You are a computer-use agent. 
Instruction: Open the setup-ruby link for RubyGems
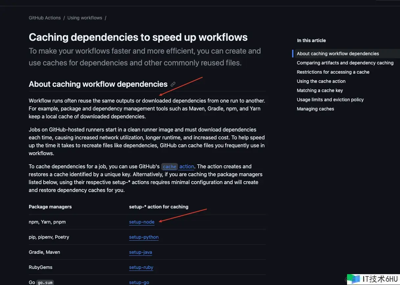coord(141,267)
